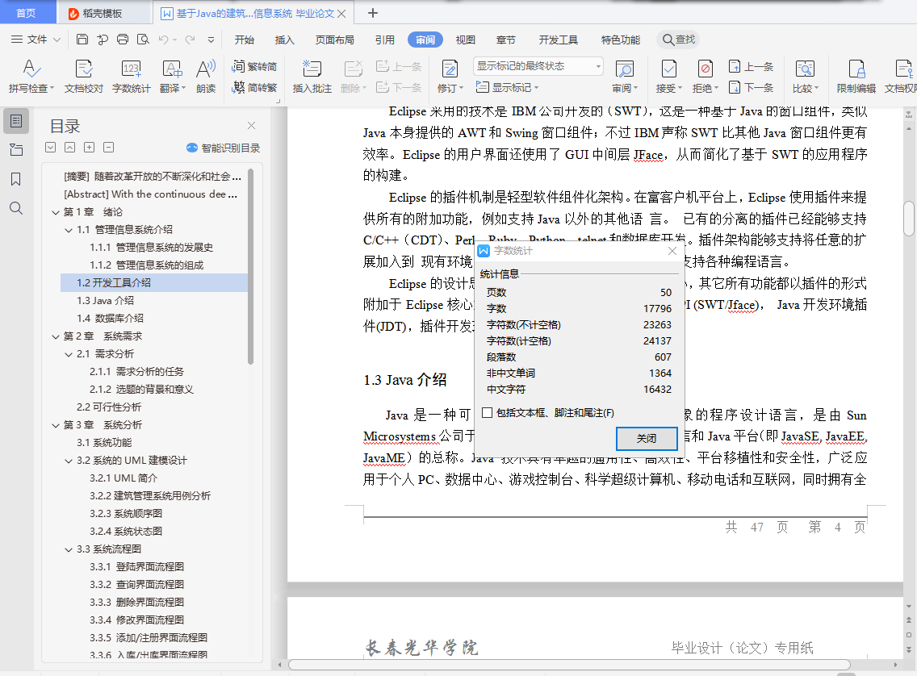Go to previous revision (上一条) beside 拒绝

pos(752,67)
